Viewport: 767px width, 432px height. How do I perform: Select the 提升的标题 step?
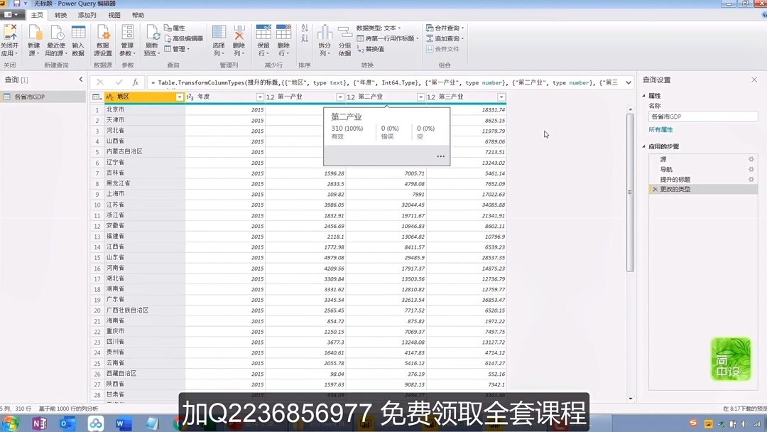tap(675, 179)
